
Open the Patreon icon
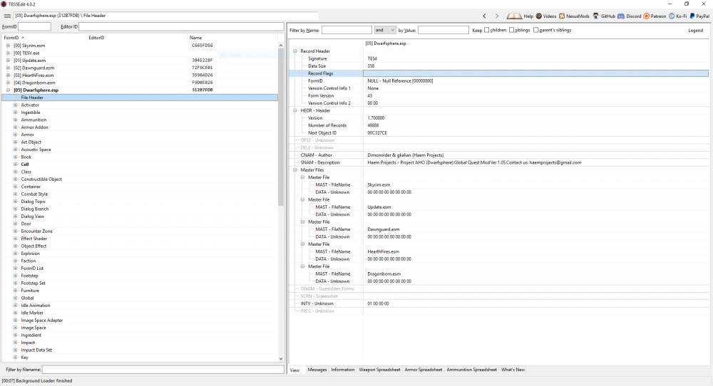646,16
